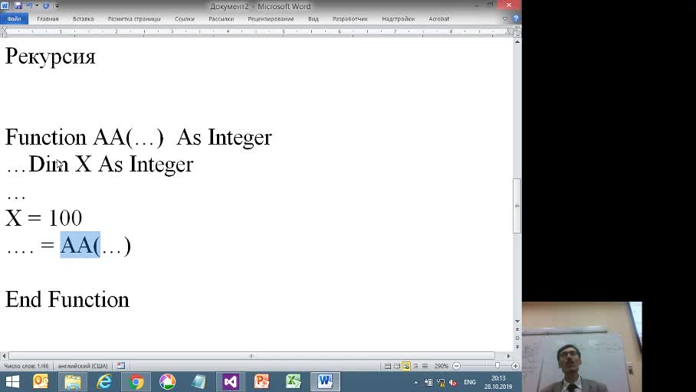Screen dimensions: 696x392
Task: Switch to the Вид ribbon tab
Action: [x=314, y=19]
